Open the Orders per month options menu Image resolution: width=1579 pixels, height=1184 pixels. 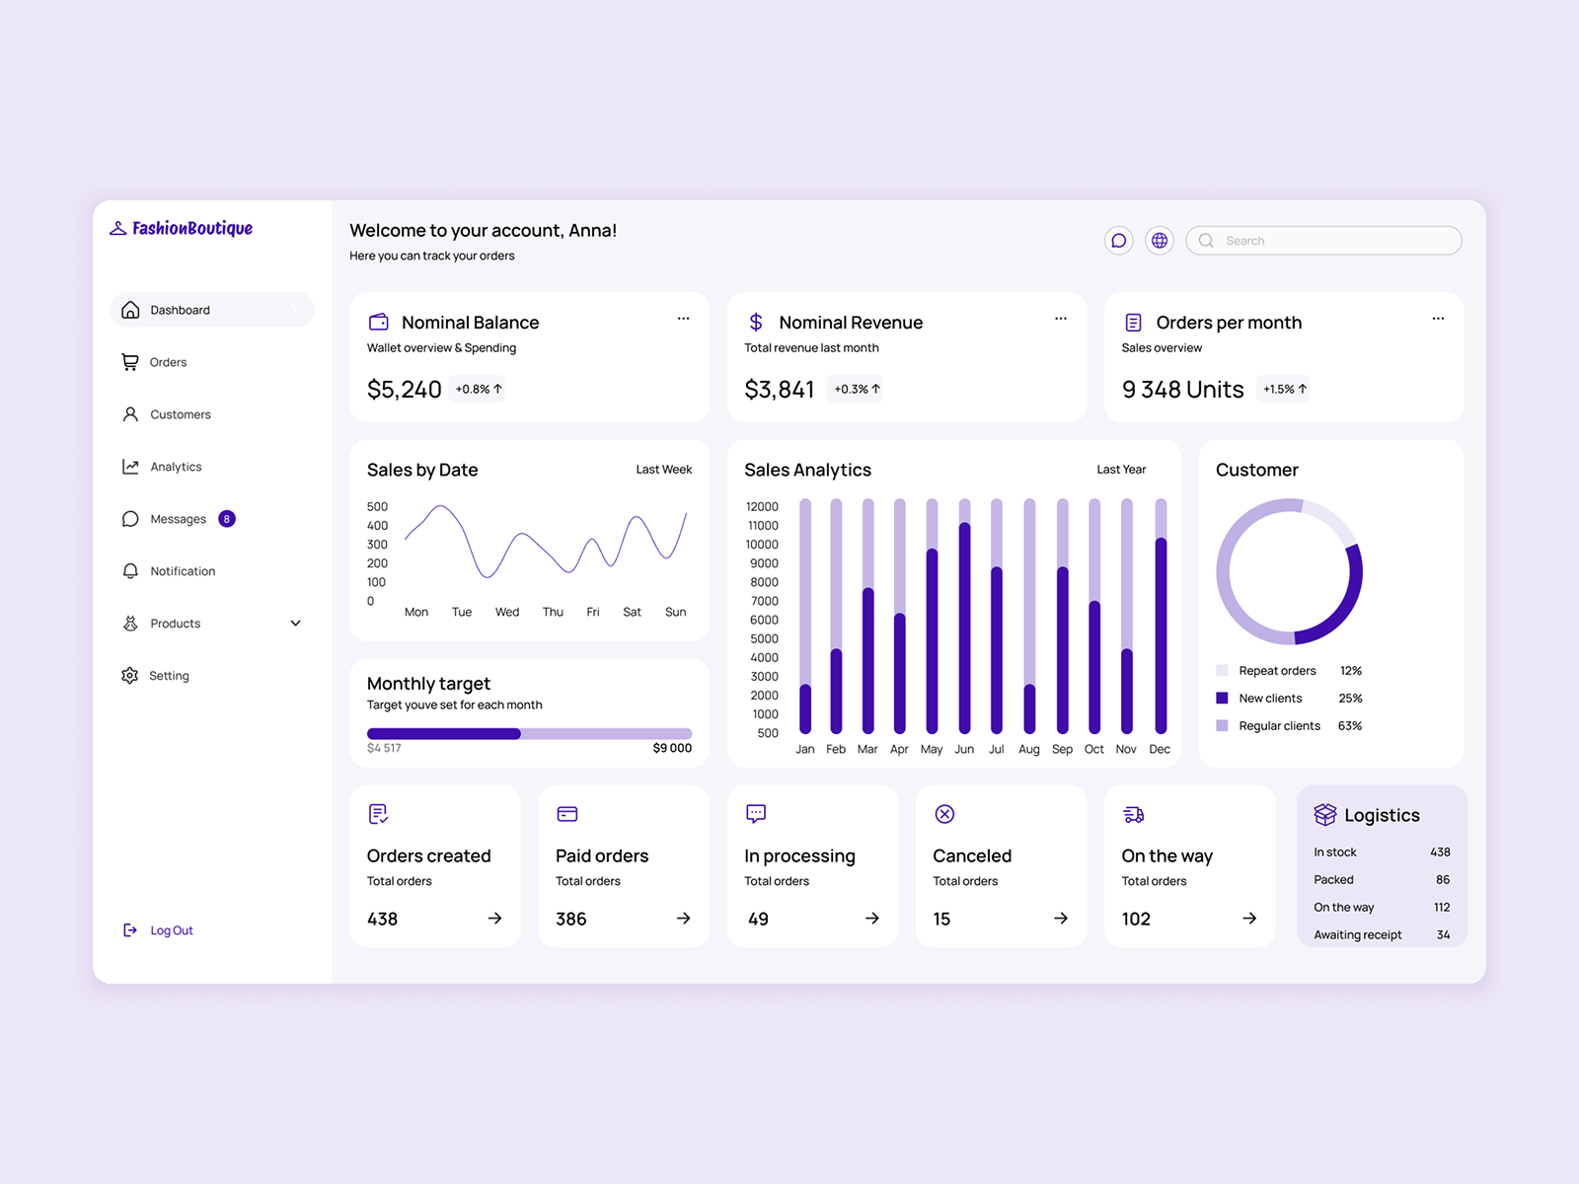coord(1438,318)
